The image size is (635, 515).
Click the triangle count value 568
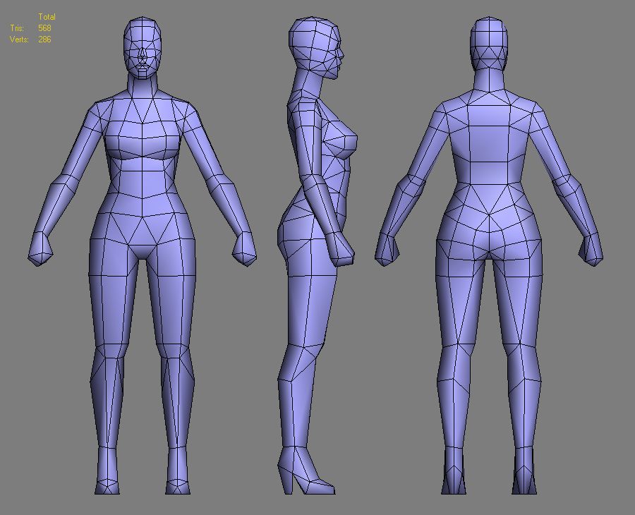(44, 28)
